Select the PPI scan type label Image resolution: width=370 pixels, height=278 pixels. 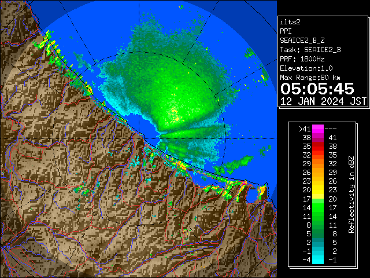tap(286, 31)
